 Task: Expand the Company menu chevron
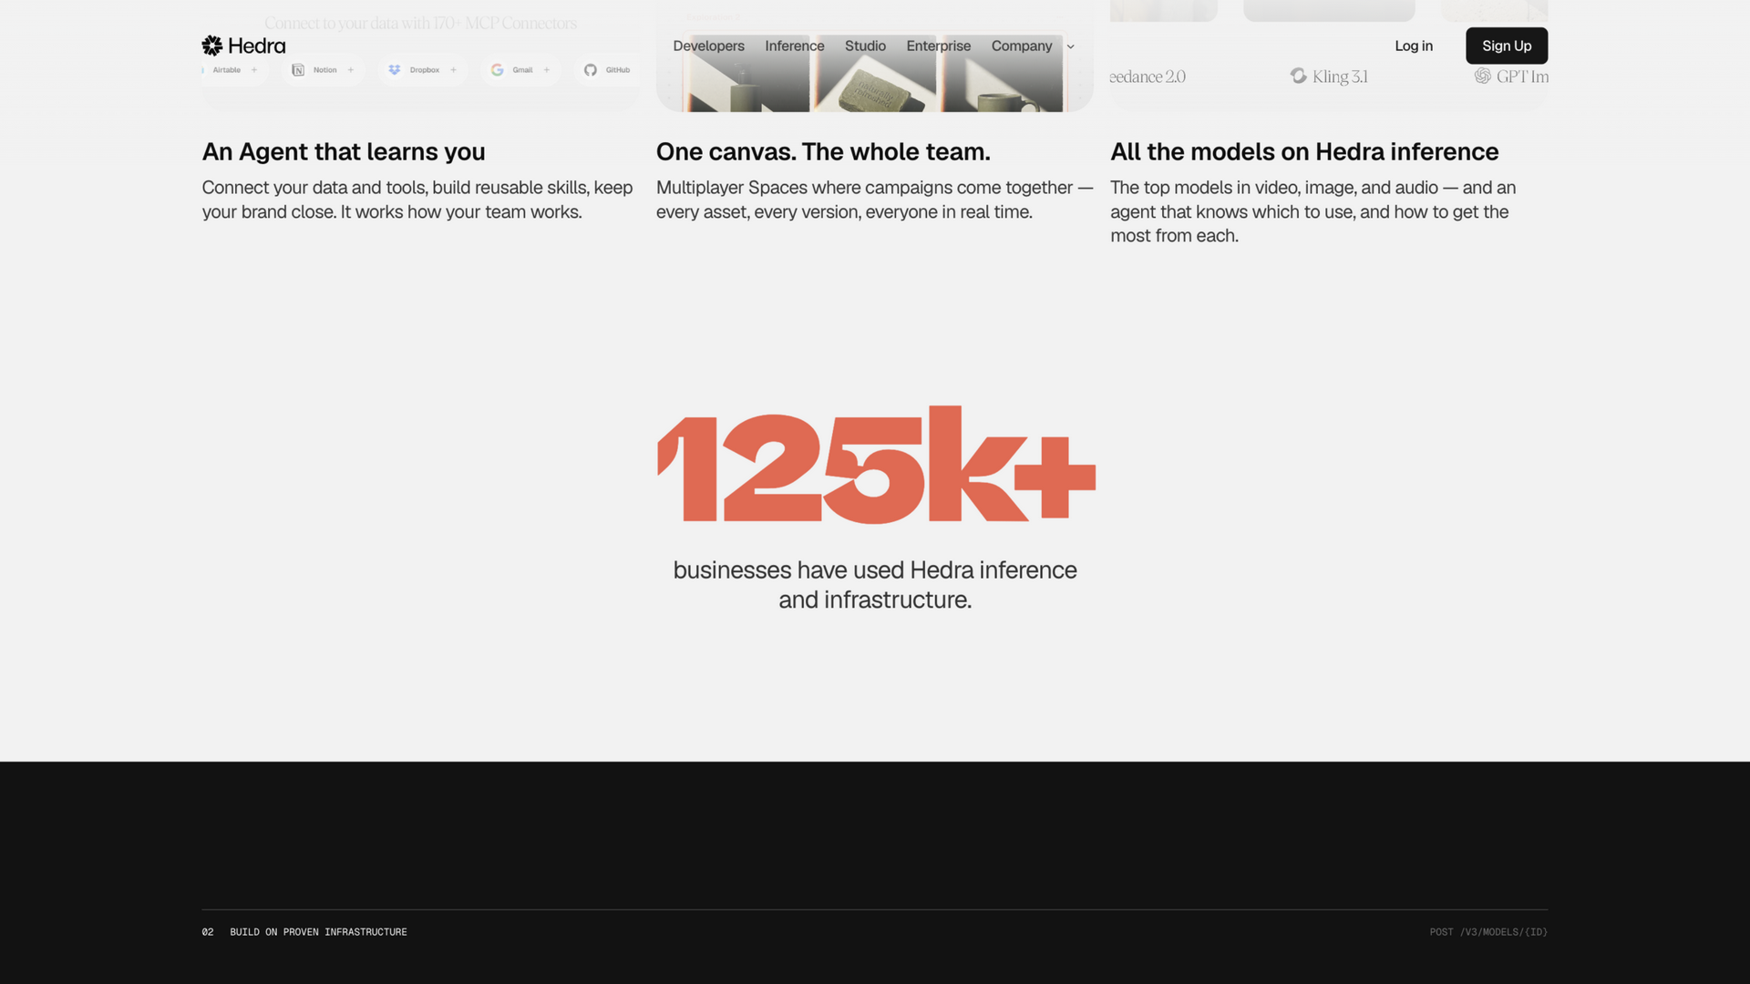1071,46
